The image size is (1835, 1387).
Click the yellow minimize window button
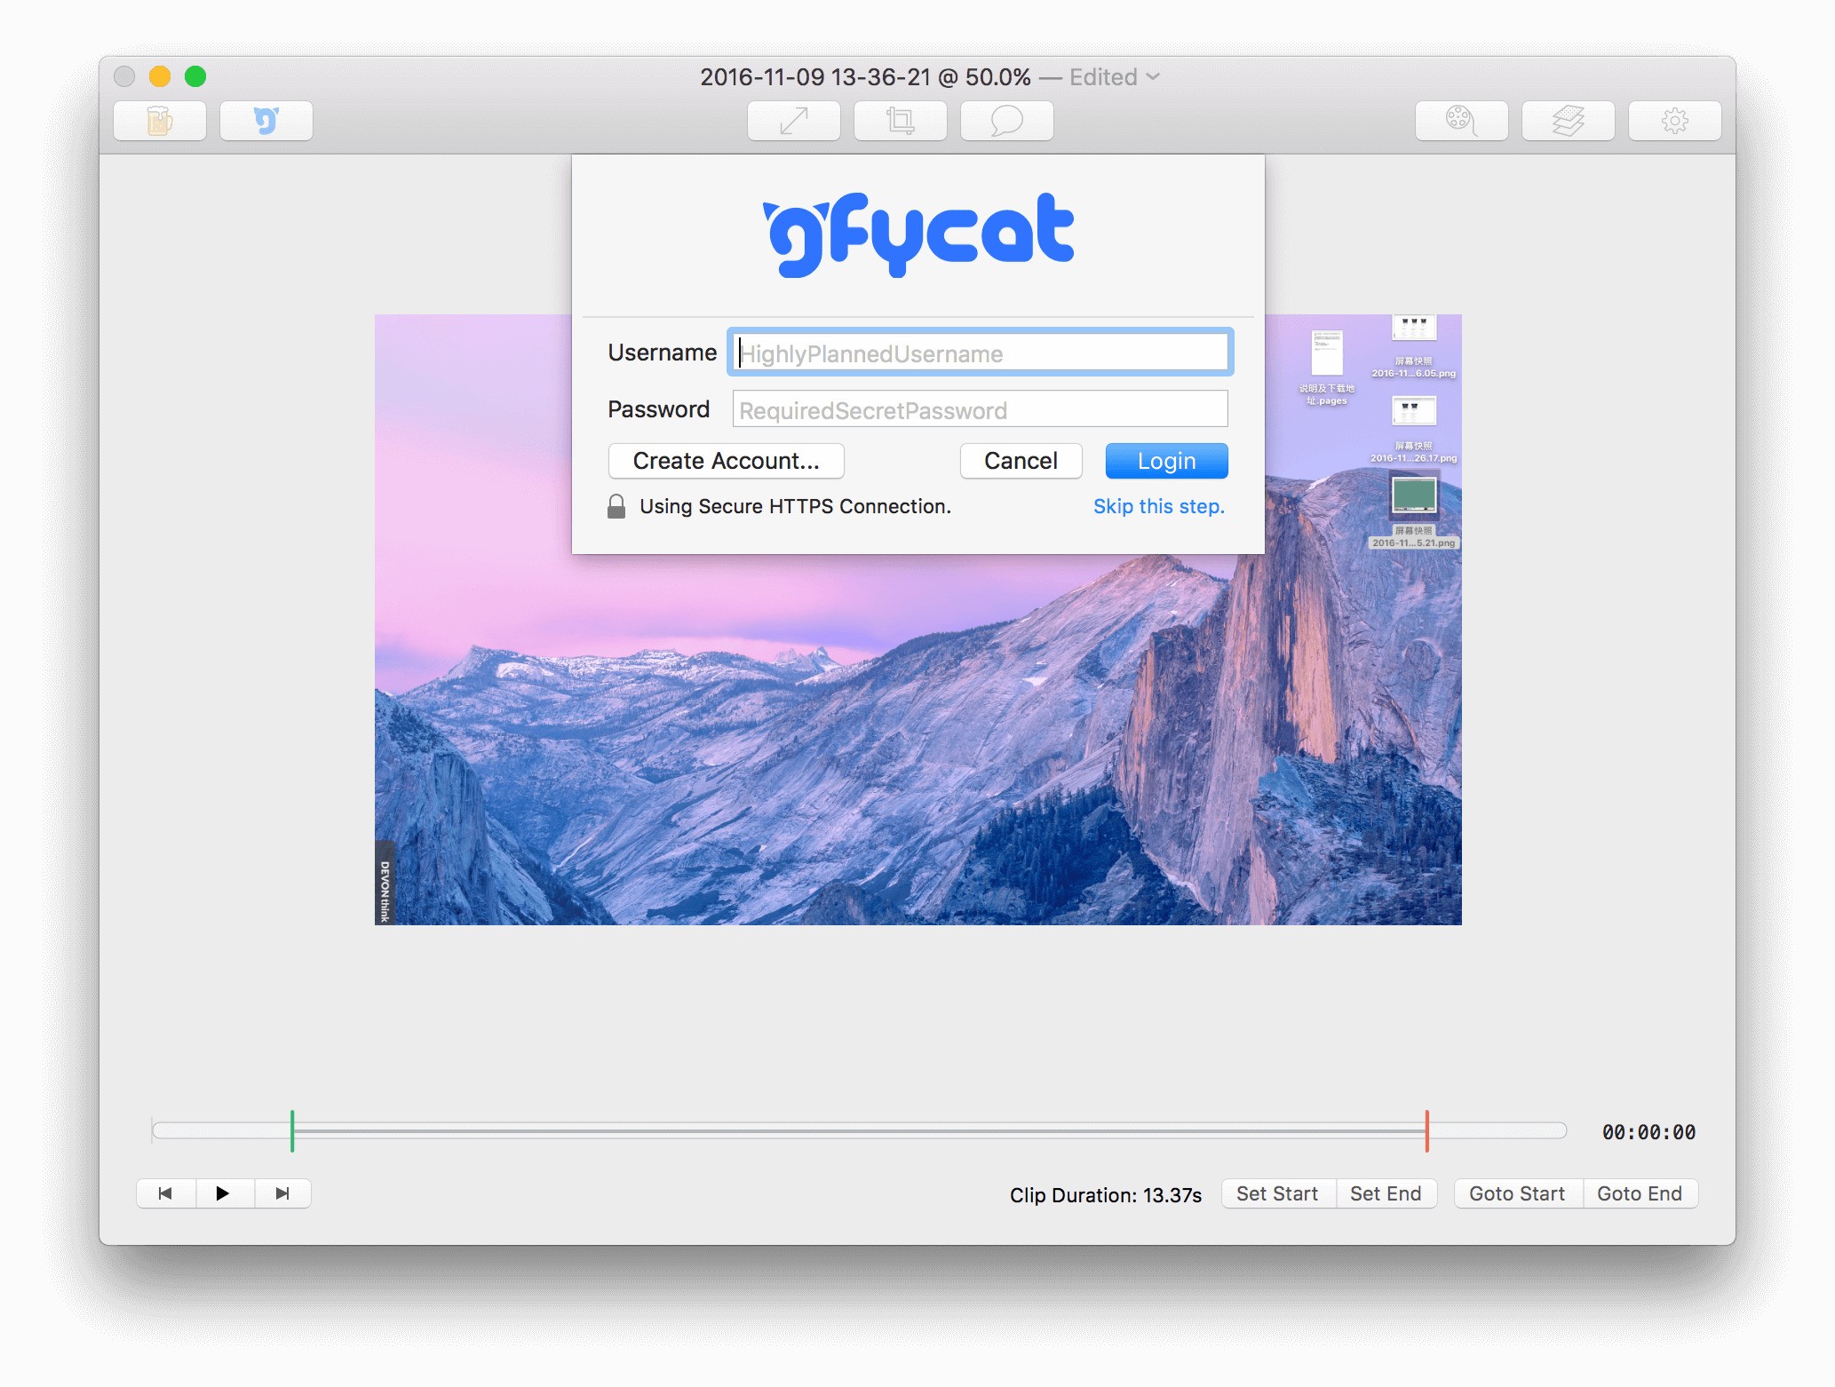(x=160, y=76)
